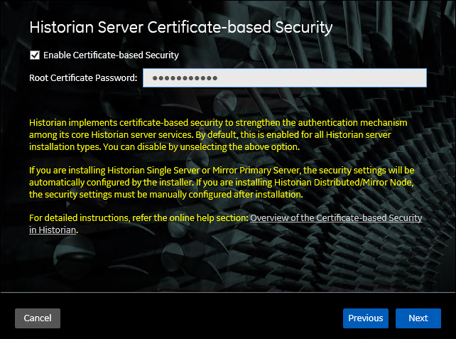Go back with the Previous button
Screen dimensions: 456x339
click(x=366, y=318)
